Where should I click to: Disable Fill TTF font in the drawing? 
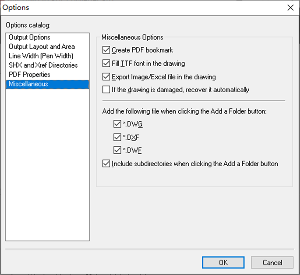[x=106, y=63]
